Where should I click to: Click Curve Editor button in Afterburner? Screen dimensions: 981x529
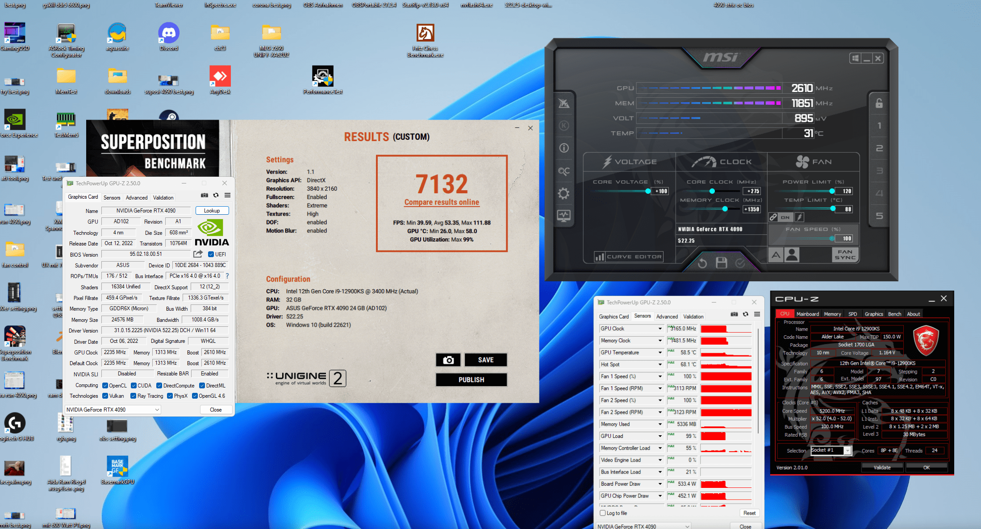[x=628, y=257]
